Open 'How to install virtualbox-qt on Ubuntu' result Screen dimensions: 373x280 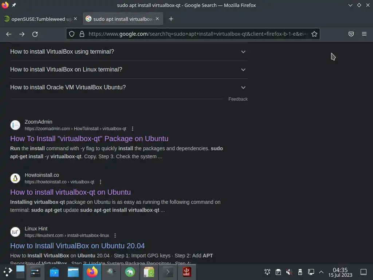70,192
